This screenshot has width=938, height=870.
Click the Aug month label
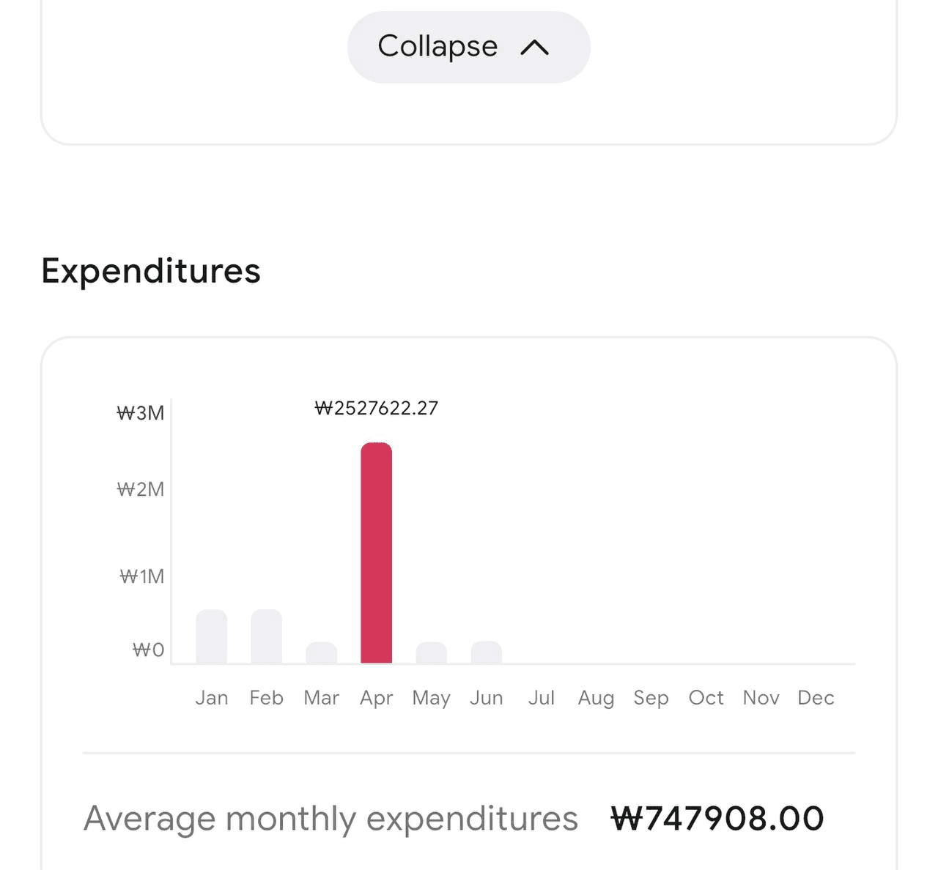coord(597,699)
